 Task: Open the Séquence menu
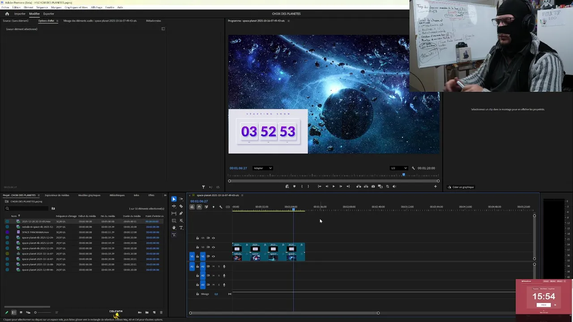pos(42,8)
